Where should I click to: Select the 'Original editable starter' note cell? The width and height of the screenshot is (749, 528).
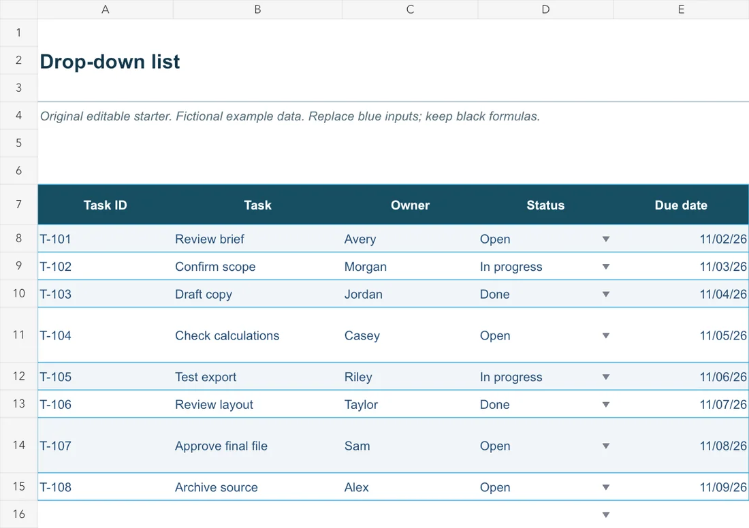coord(290,116)
